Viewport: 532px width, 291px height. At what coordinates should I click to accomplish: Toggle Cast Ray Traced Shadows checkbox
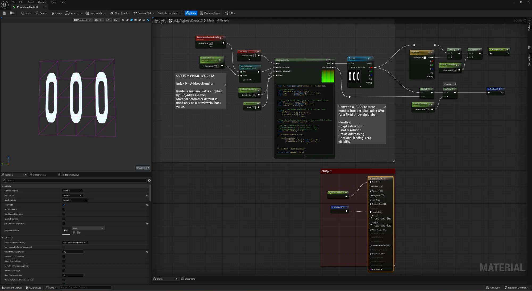point(64,224)
